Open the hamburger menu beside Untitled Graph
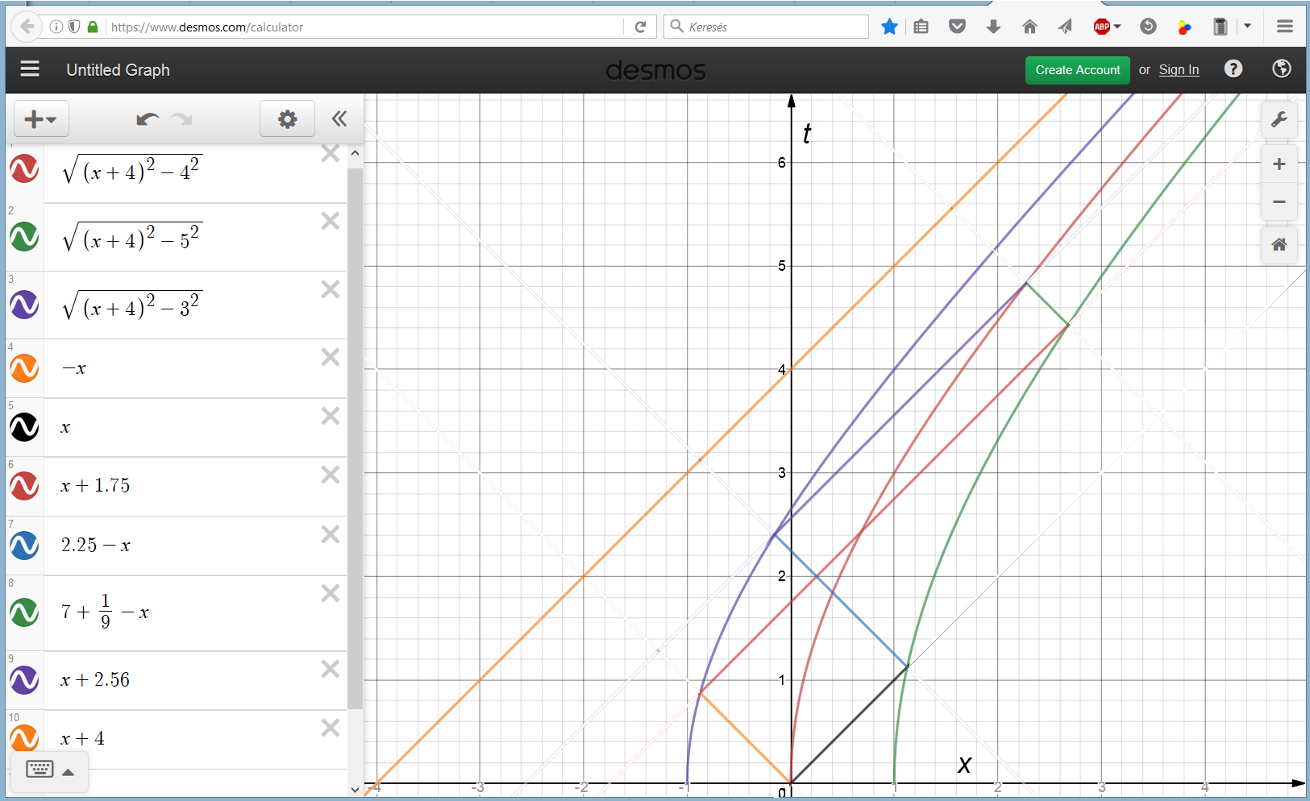 tap(30, 69)
